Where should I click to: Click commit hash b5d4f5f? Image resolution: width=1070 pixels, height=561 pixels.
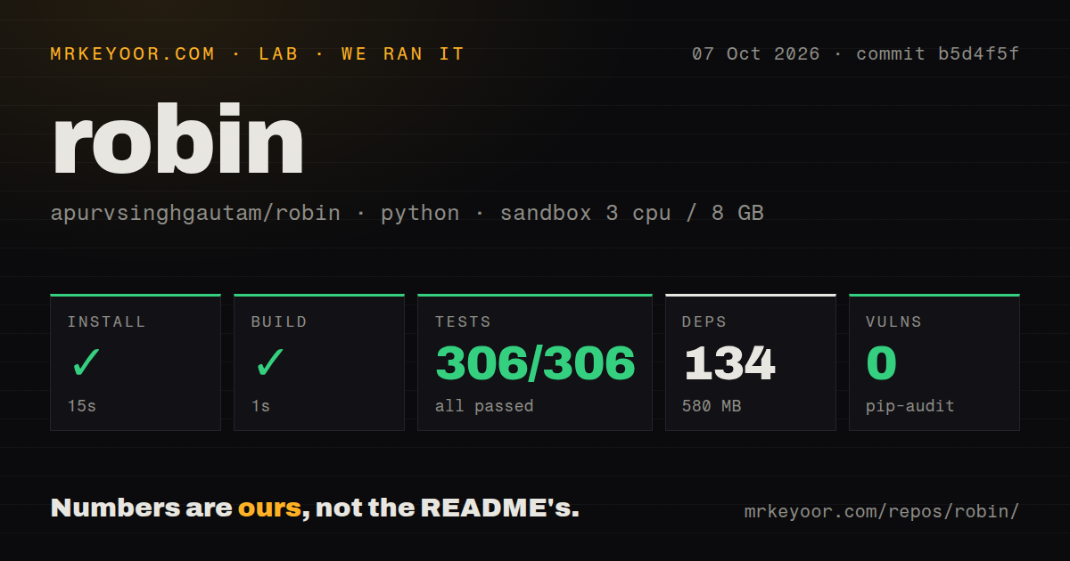(978, 54)
